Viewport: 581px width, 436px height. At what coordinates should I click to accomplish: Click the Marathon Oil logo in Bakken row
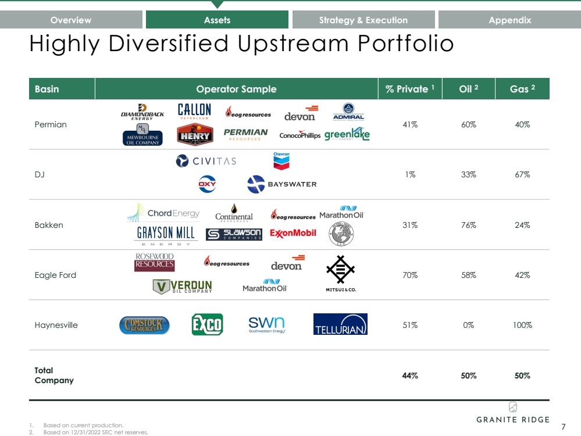342,212
